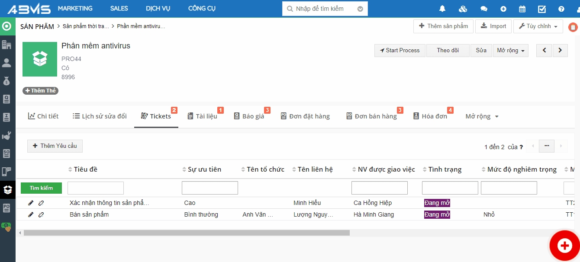This screenshot has height=262, width=580.
Task: Open the task checkmark icon in top bar
Action: click(x=542, y=9)
